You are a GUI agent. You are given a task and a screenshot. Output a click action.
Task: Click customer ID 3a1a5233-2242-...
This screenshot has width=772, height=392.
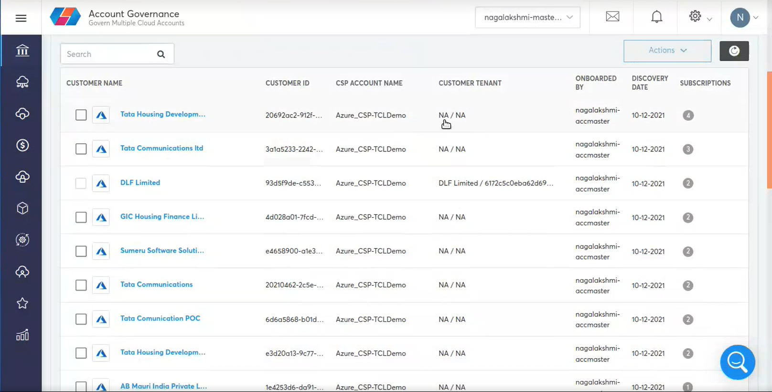click(294, 149)
